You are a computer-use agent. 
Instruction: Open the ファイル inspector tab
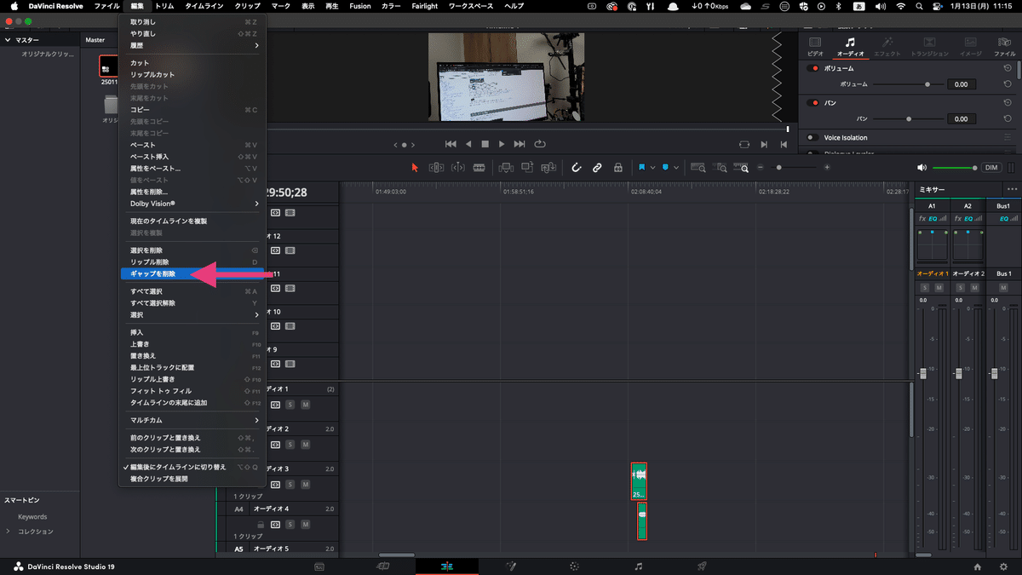click(x=1005, y=46)
